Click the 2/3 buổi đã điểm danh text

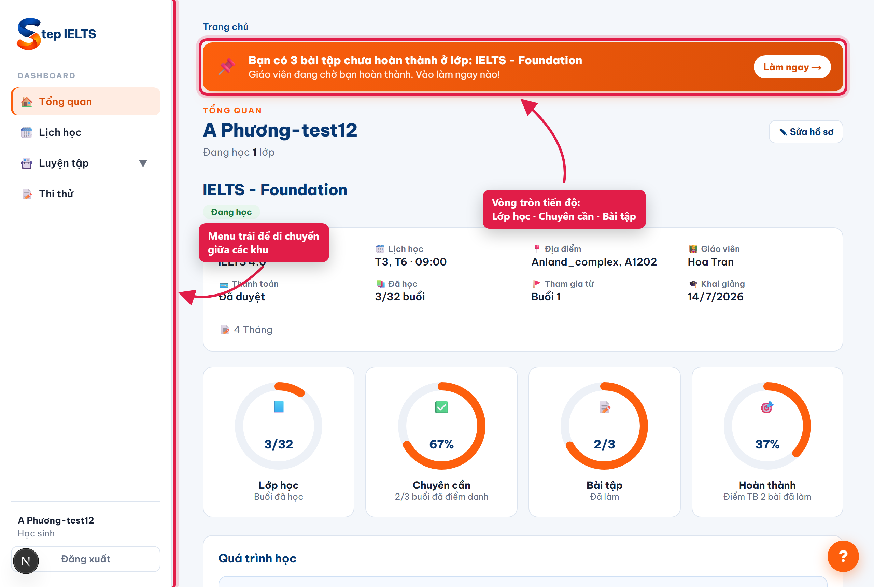tap(441, 497)
